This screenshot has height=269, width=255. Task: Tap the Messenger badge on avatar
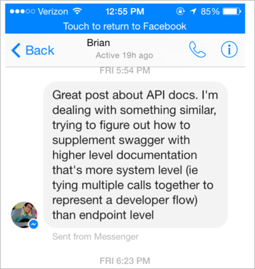tap(33, 224)
